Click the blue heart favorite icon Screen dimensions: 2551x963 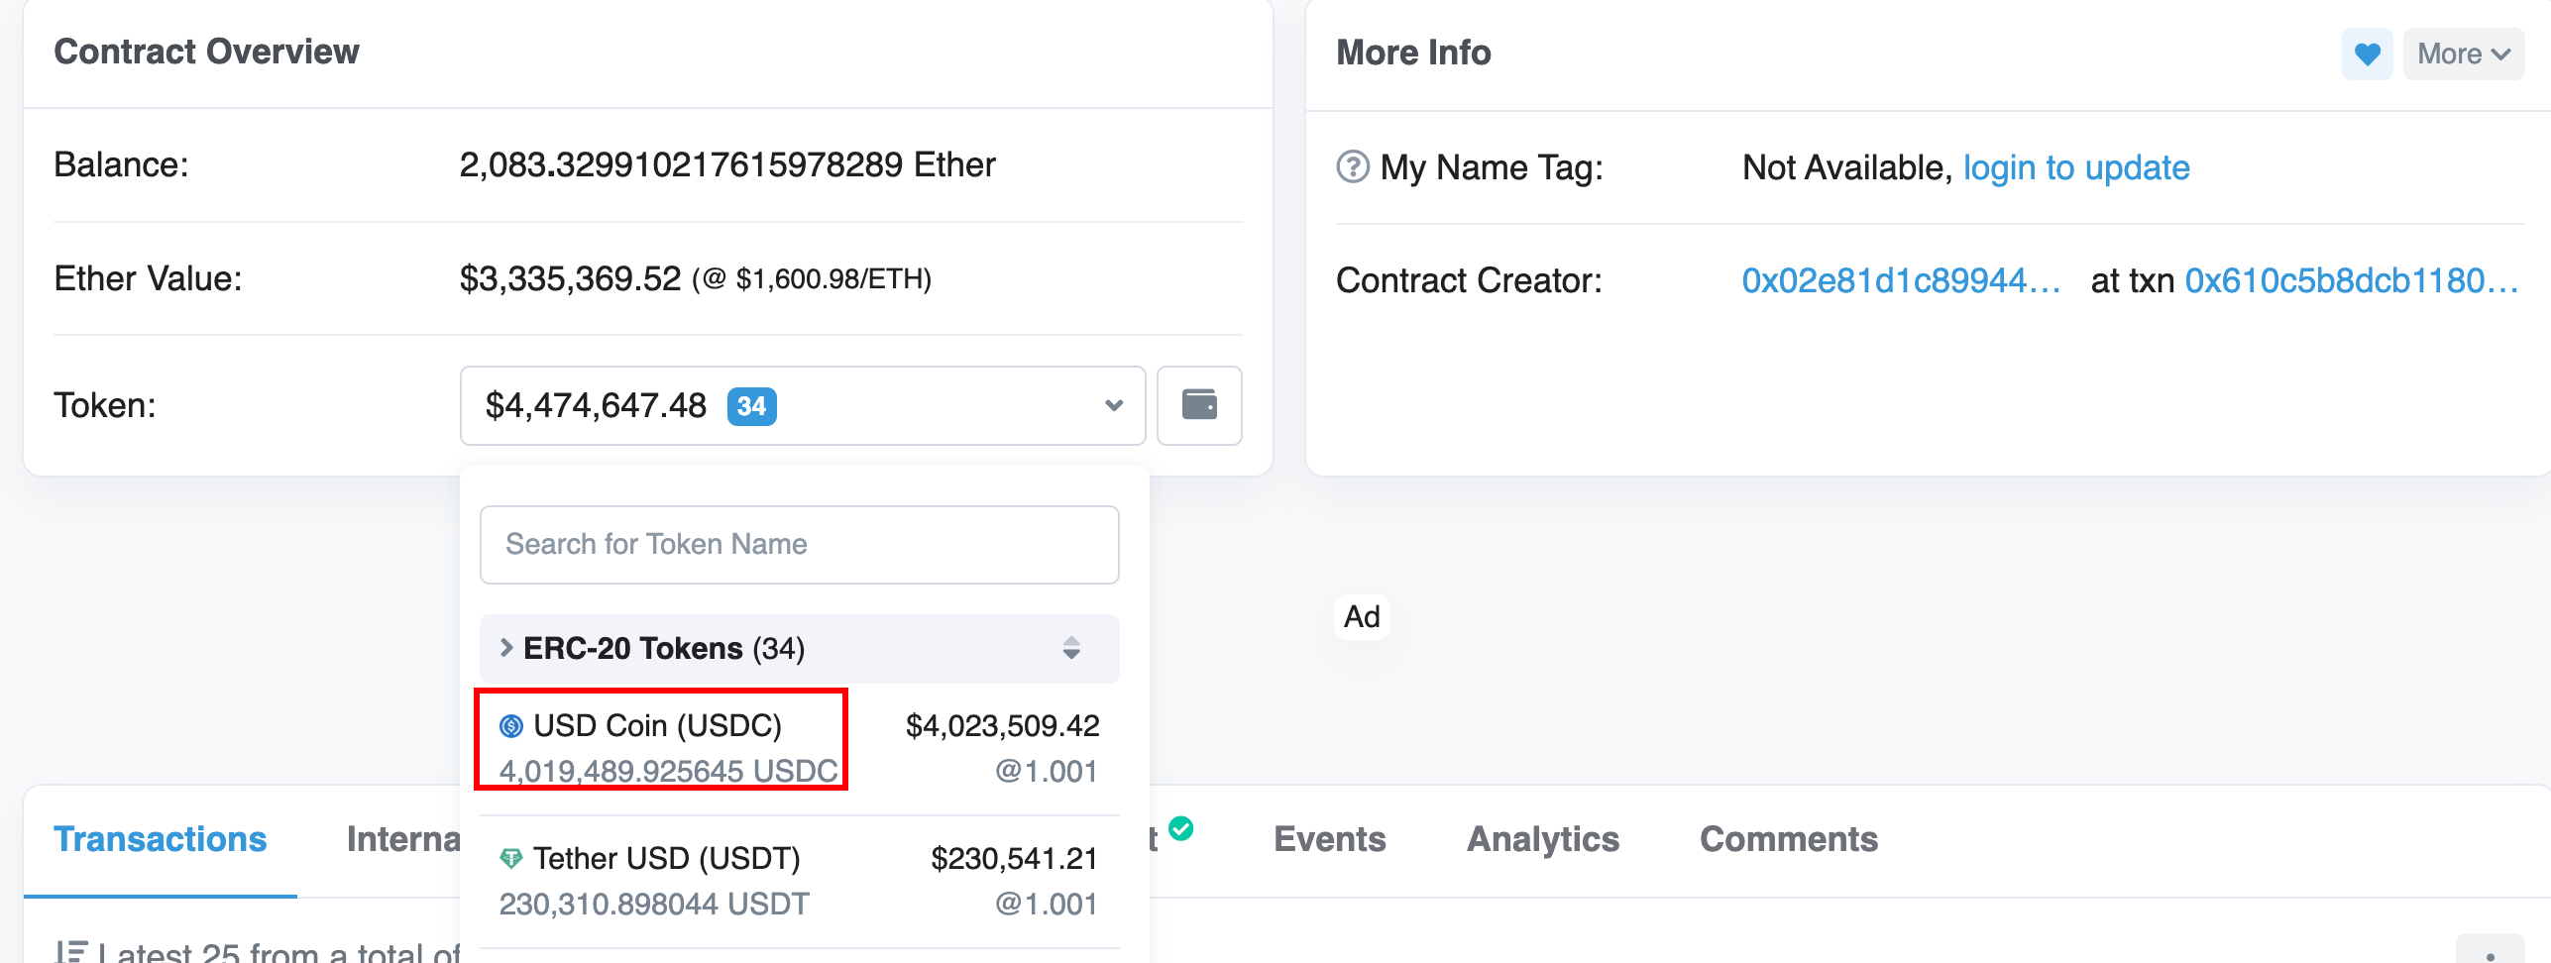pyautogui.click(x=2367, y=53)
